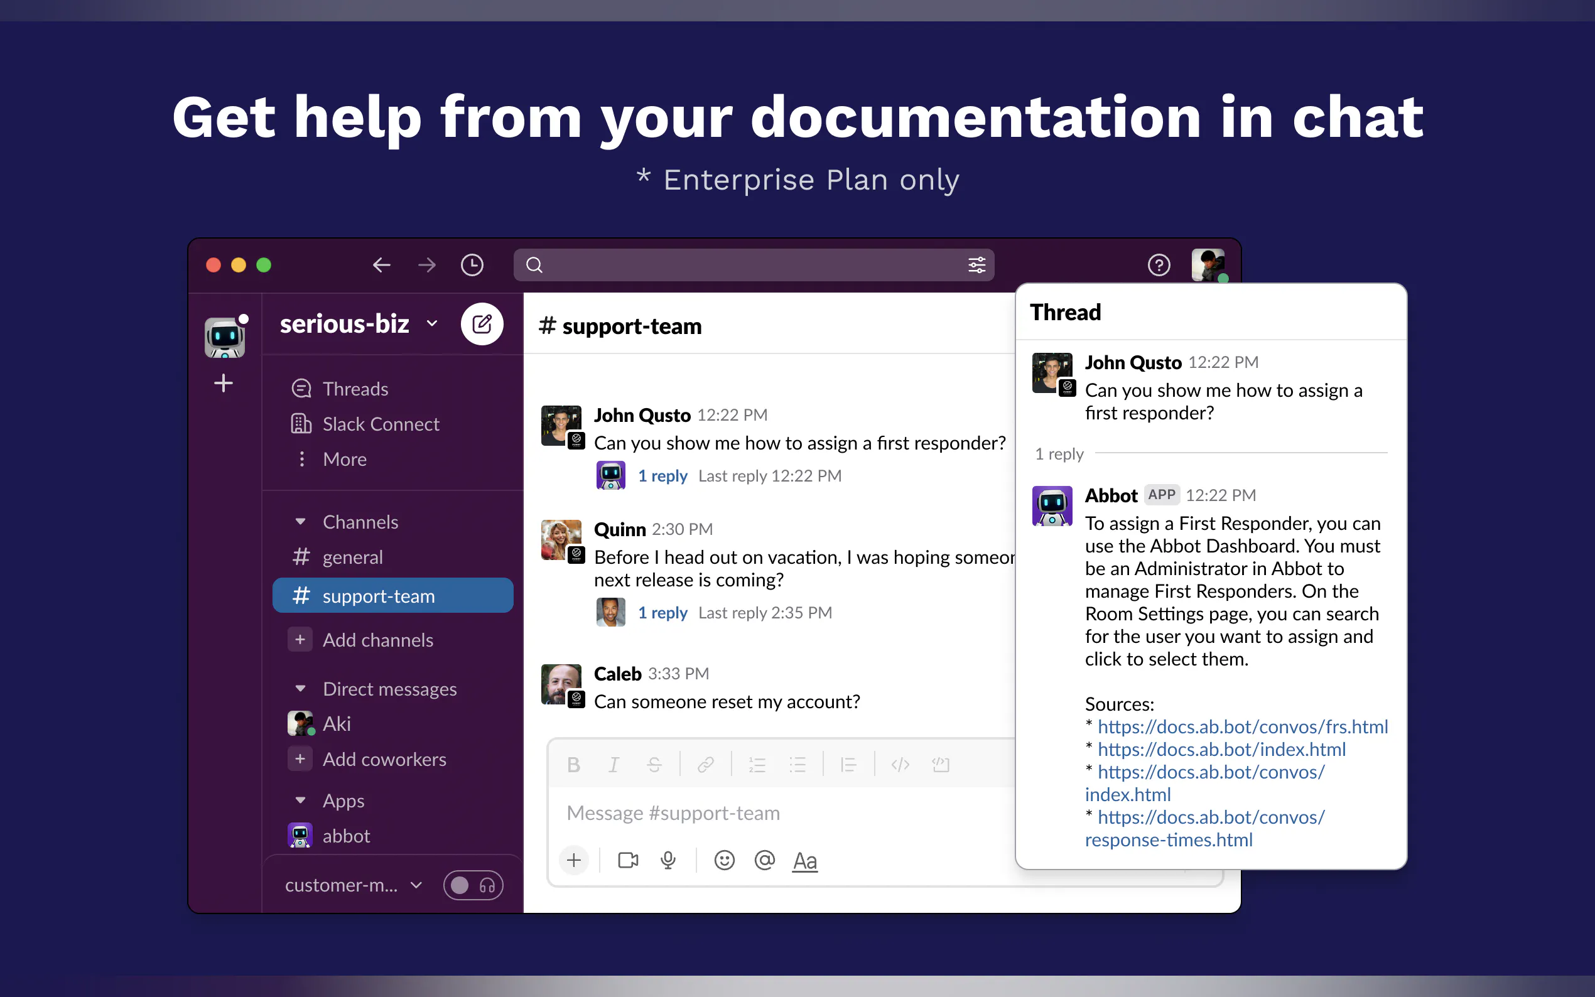Open the docs.ab.bot/index.html source link
1595x997 pixels.
click(x=1221, y=749)
